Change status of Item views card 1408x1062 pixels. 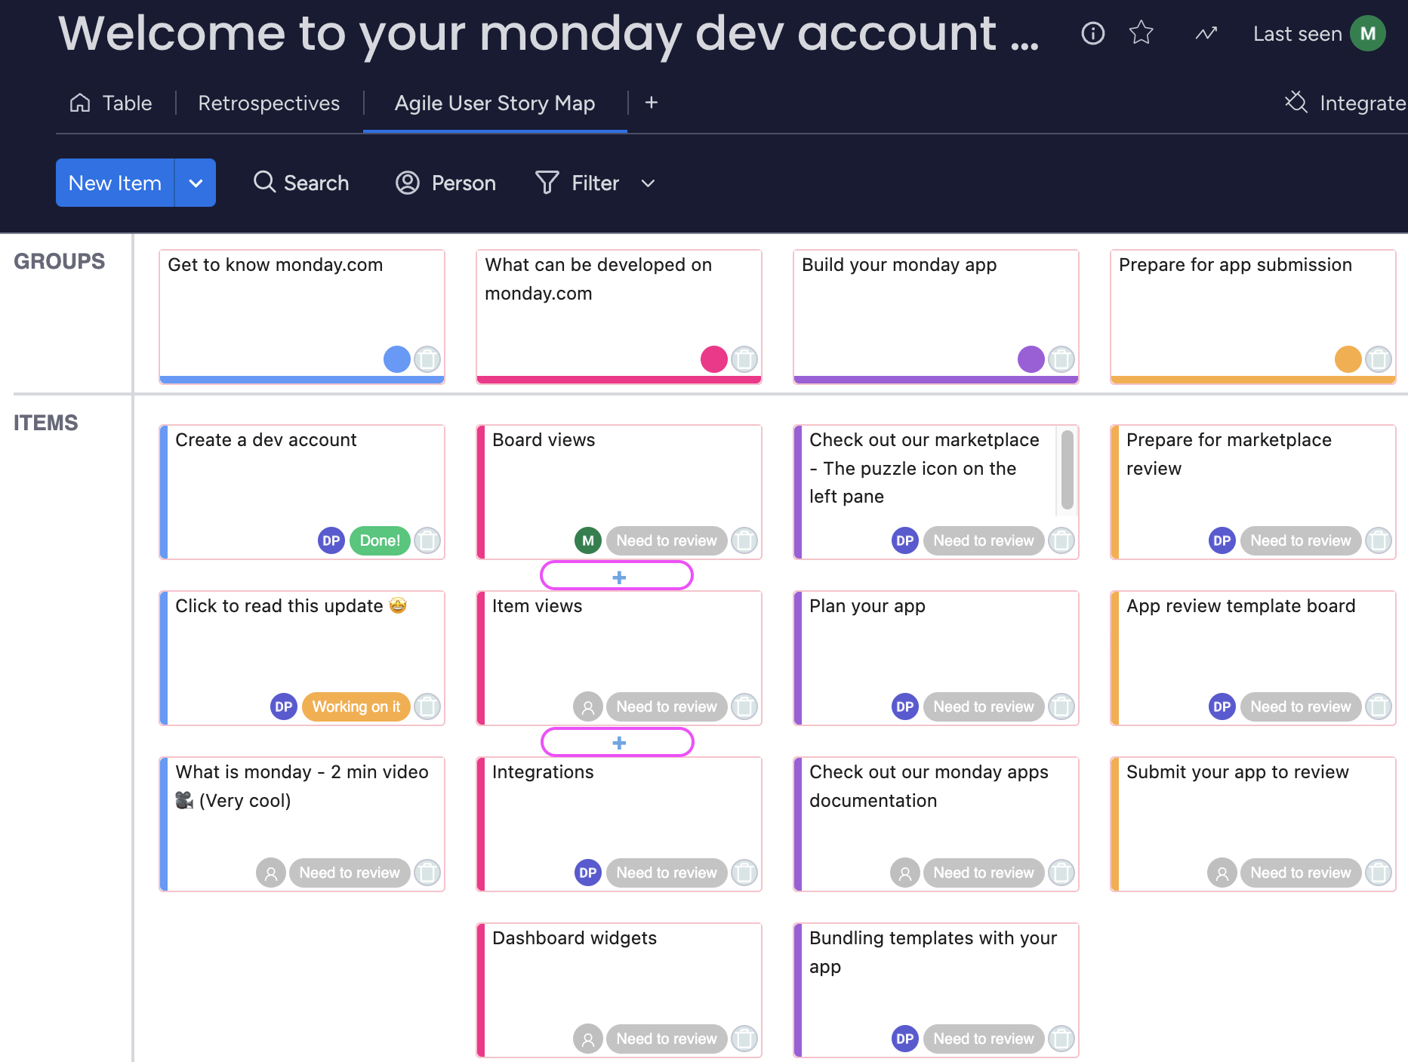point(667,706)
